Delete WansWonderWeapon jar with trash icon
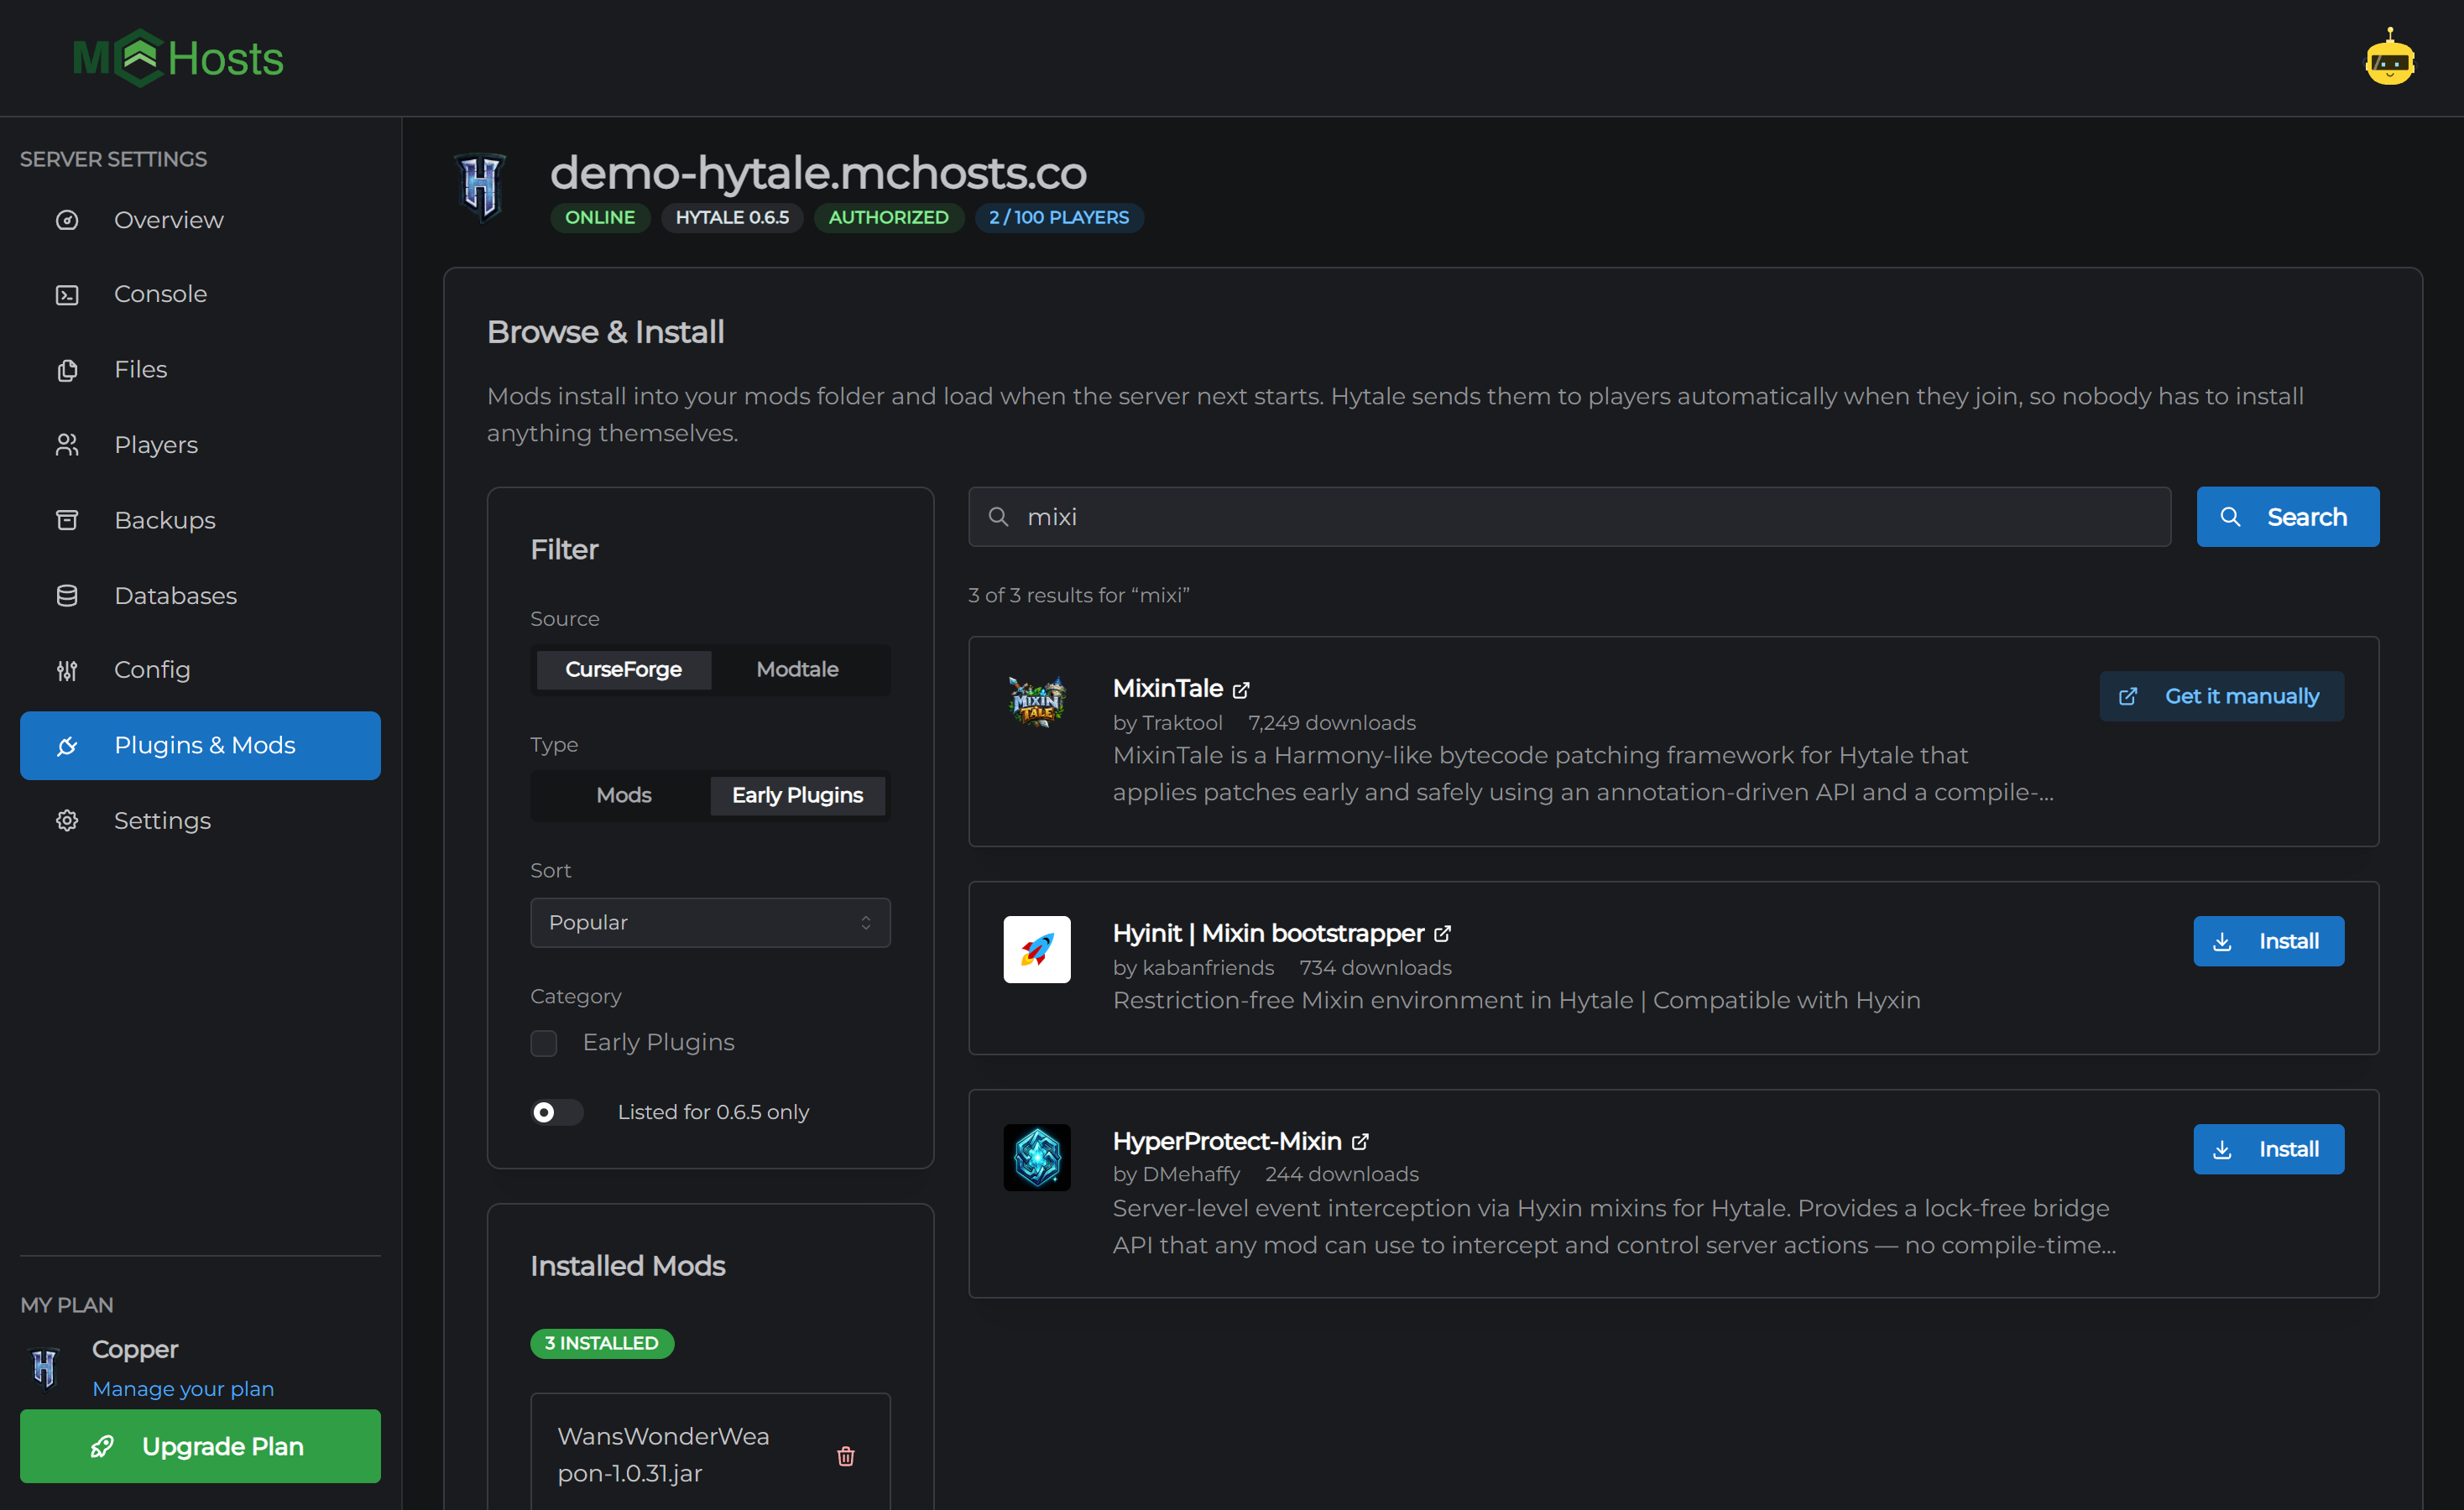 (x=846, y=1456)
